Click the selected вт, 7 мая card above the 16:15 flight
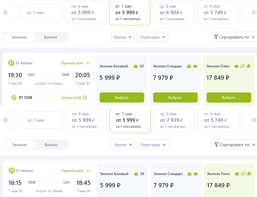Image resolution: width=257 pixels, height=197 pixels. [130, 120]
